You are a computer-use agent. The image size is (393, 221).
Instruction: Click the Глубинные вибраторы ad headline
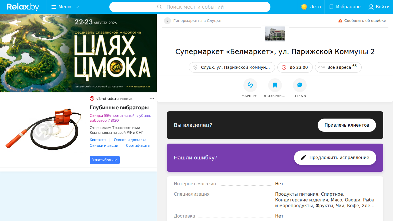(119, 108)
